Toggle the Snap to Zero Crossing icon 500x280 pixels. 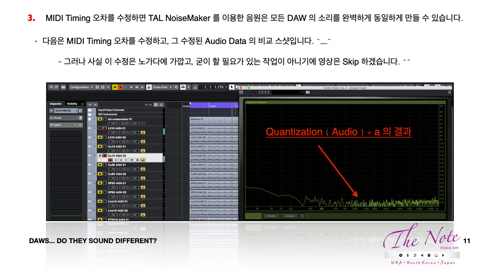point(149,87)
